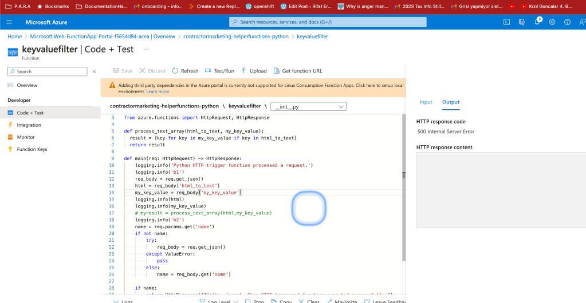Open the notifications bell
586x303 pixels.
pos(537,22)
